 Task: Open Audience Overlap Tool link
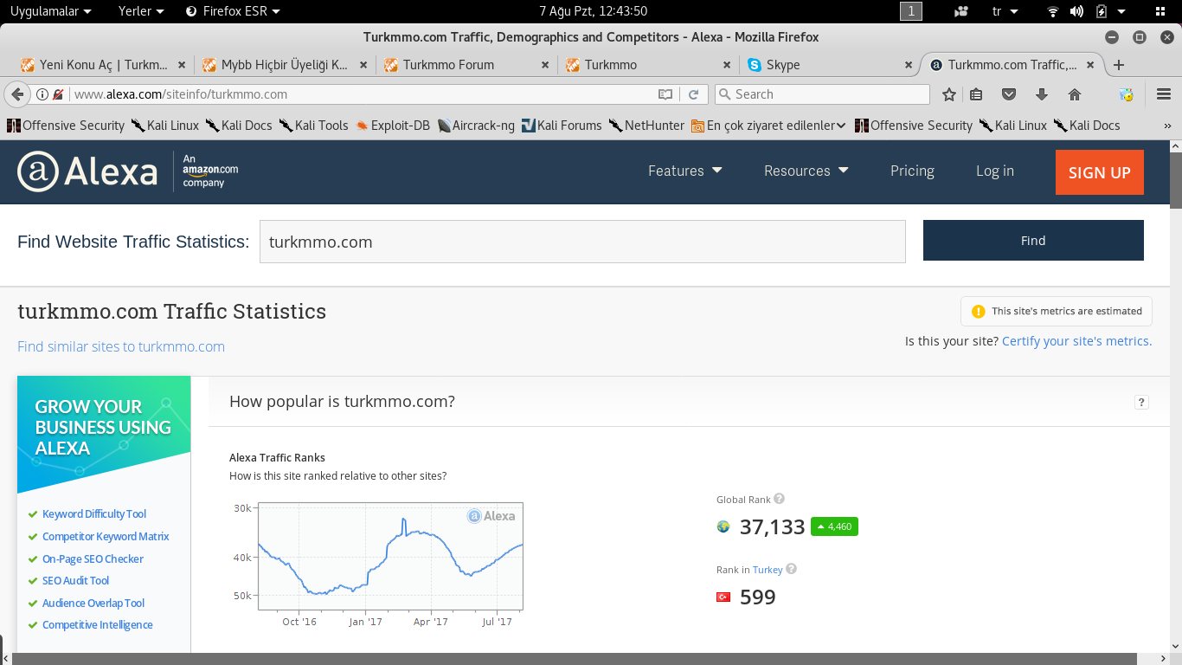(x=93, y=604)
